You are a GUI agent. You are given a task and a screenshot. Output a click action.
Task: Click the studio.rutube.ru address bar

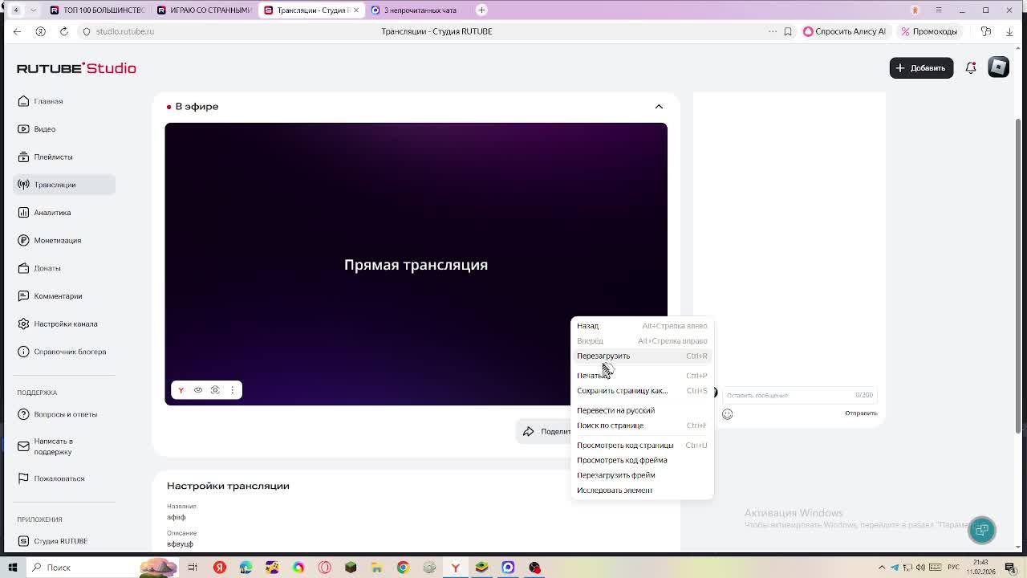pos(125,31)
